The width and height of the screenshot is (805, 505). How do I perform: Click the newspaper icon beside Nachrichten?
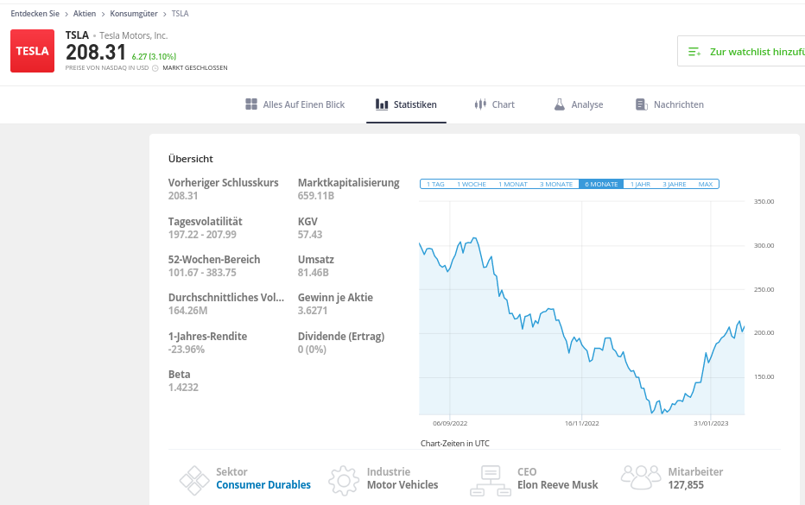click(x=641, y=104)
